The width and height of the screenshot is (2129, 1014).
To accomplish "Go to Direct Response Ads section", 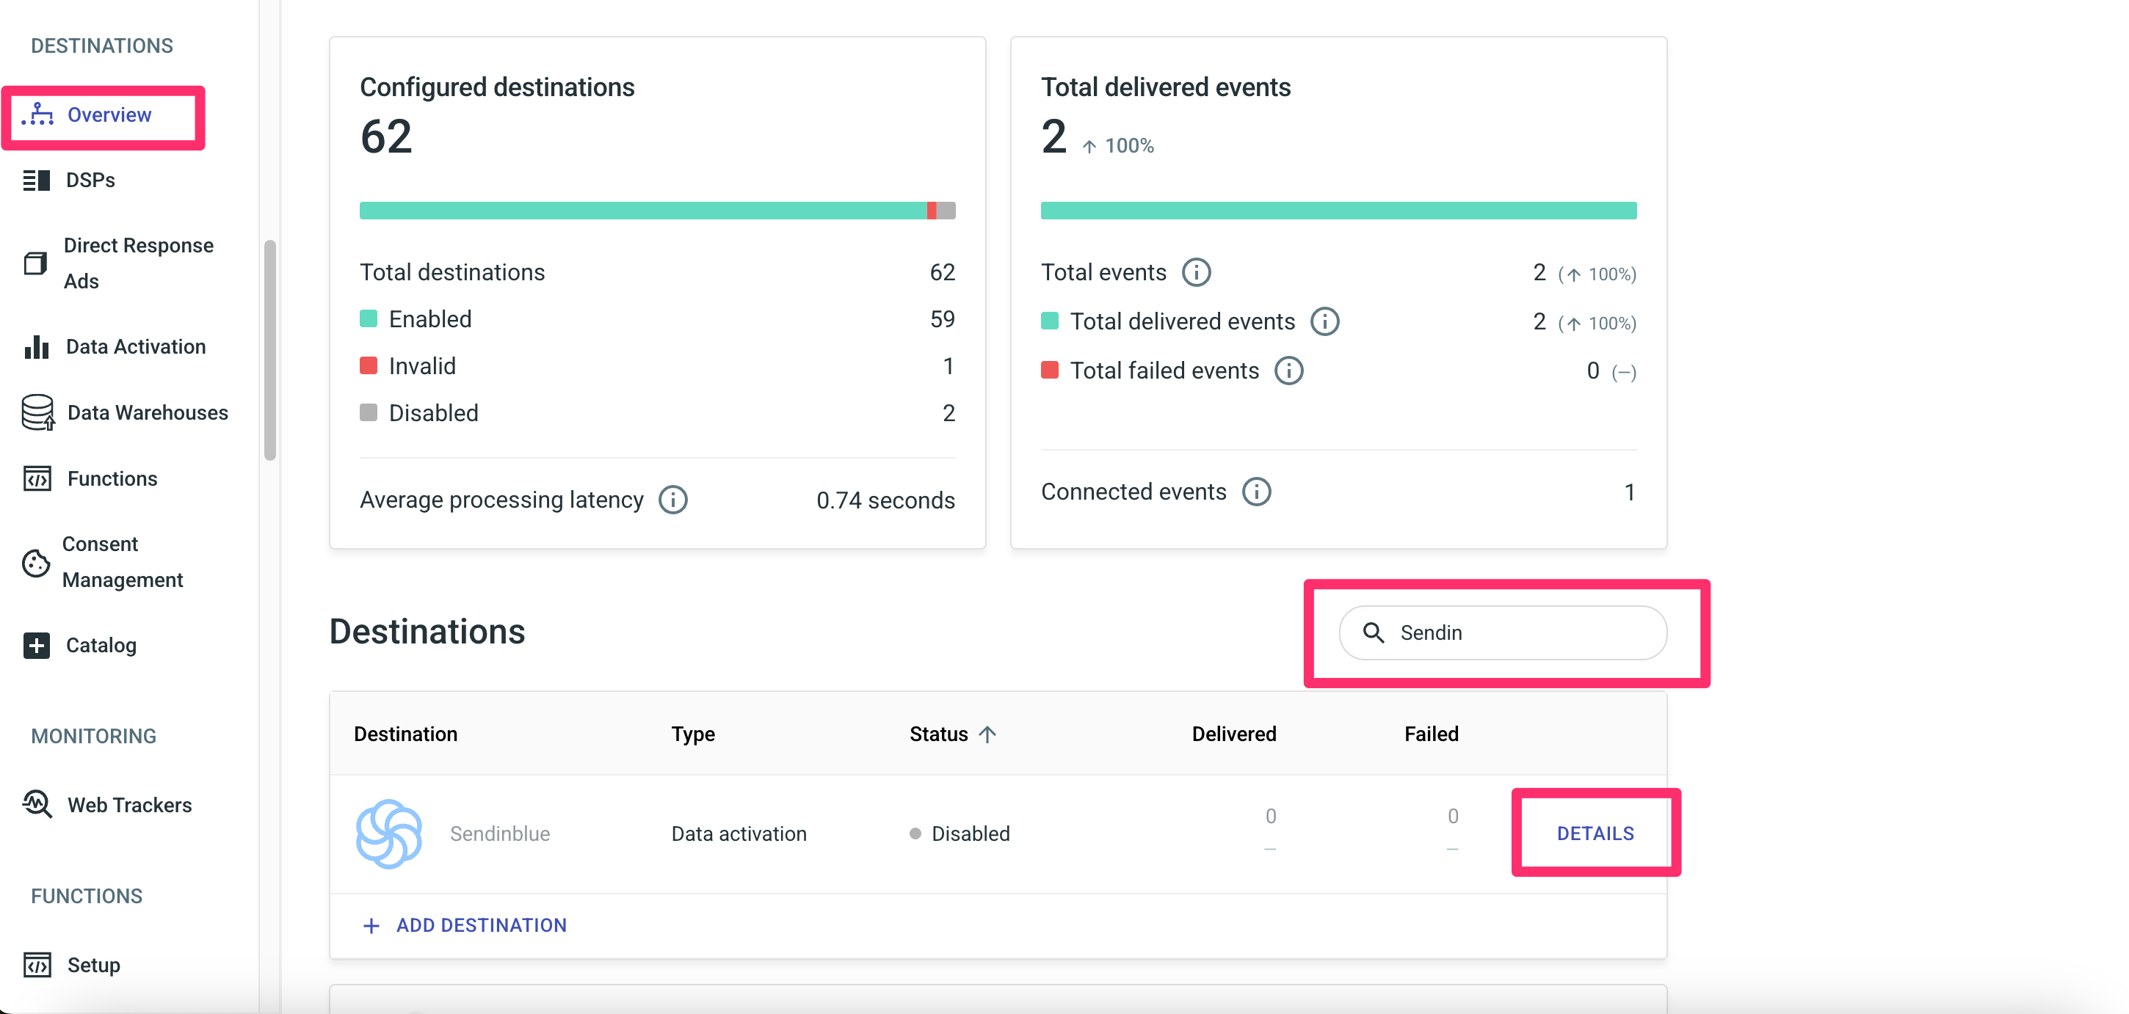I will pyautogui.click(x=138, y=263).
